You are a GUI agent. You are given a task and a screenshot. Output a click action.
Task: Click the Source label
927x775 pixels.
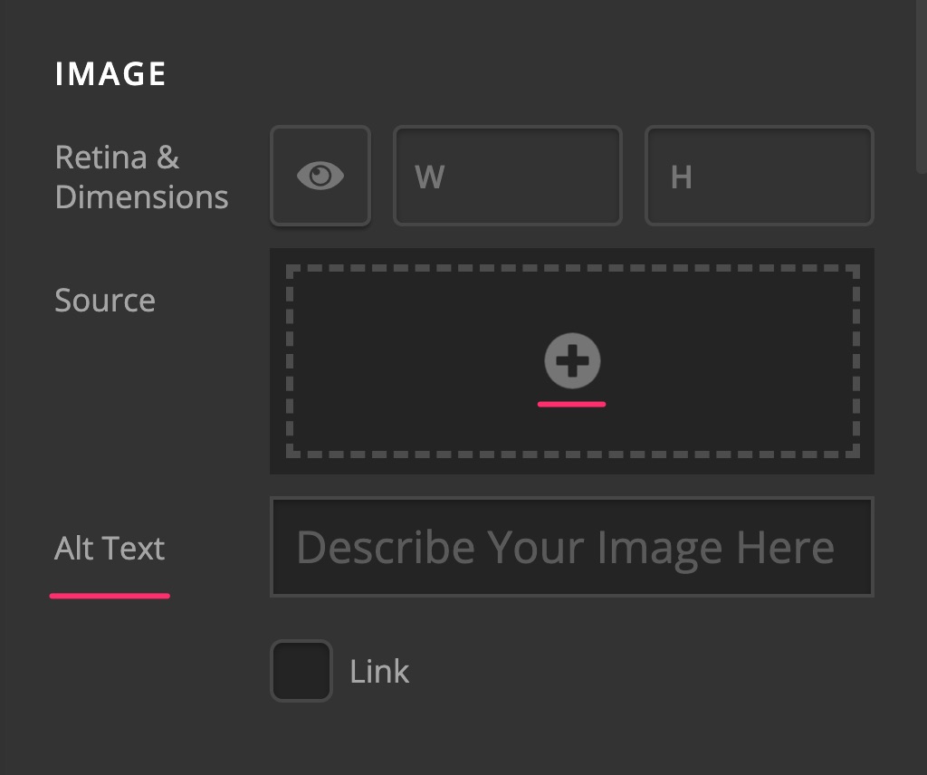(x=105, y=301)
